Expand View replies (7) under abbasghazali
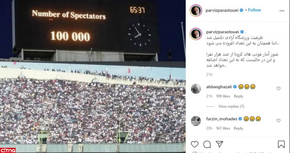The image size is (290, 153). (x=231, y=106)
